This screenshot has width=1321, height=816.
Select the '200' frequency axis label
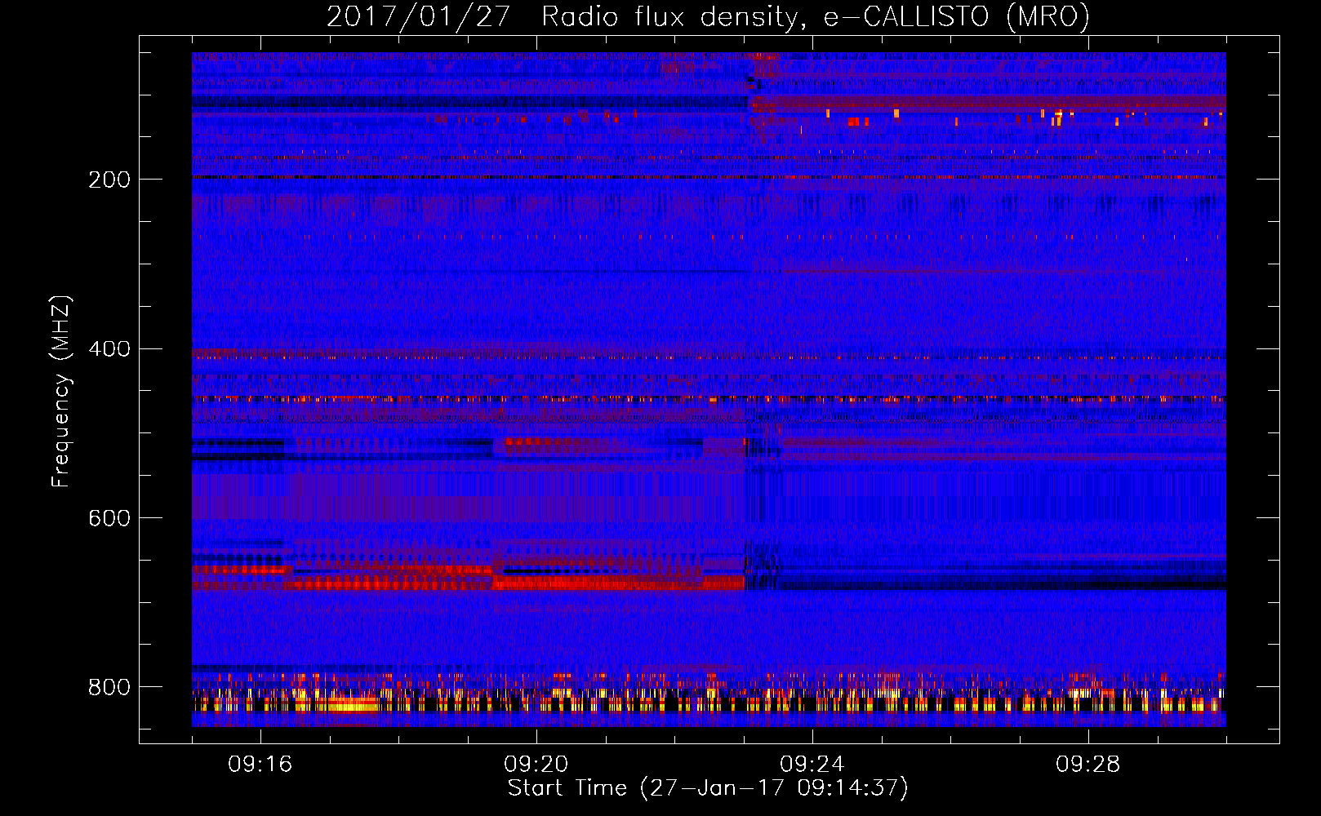[x=109, y=180]
